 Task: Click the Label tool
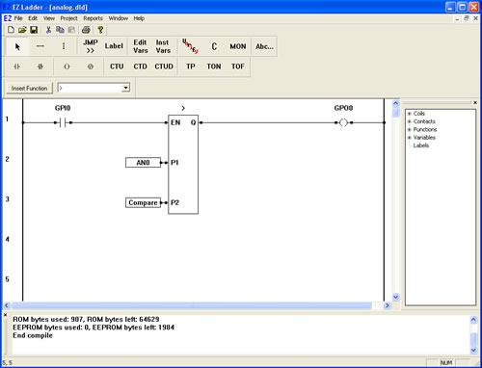pos(114,46)
